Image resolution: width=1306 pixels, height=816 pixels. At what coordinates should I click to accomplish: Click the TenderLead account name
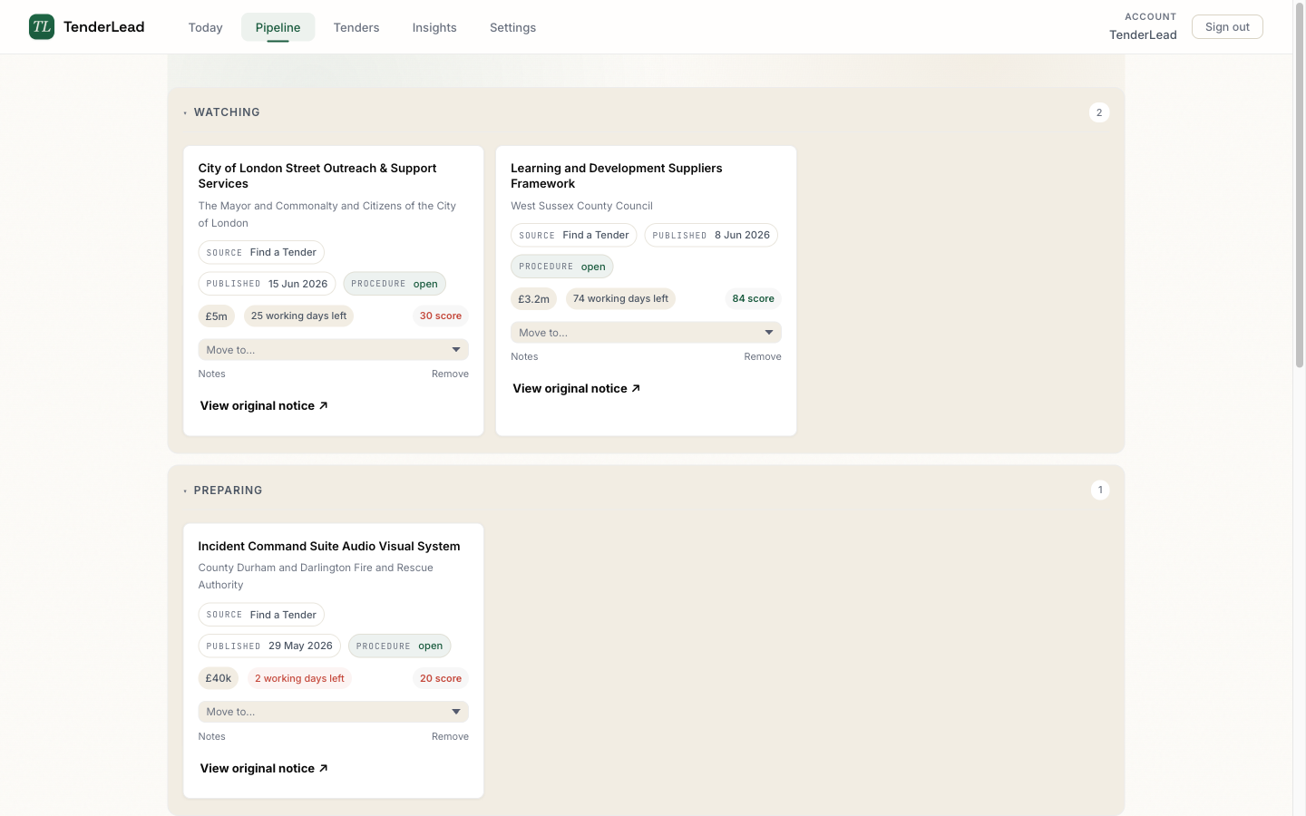(1143, 34)
